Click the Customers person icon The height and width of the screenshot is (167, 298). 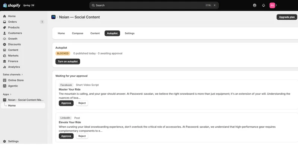pyautogui.click(x=4, y=33)
